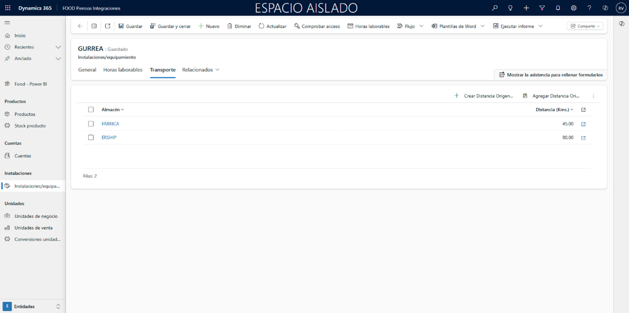The image size is (629, 313).
Task: Switch to the General tab
Action: 87,70
